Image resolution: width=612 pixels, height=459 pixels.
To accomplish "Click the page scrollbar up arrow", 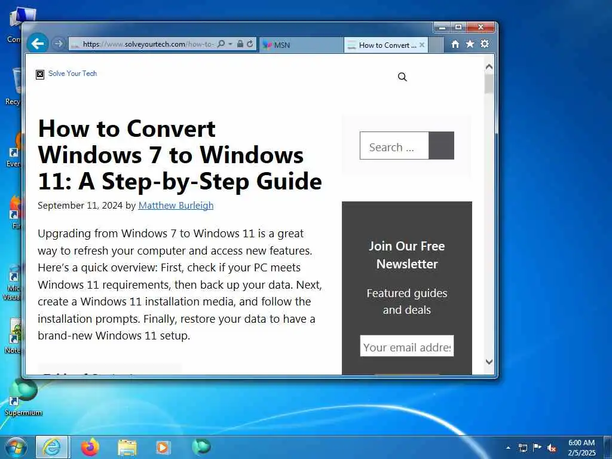I will coord(489,67).
